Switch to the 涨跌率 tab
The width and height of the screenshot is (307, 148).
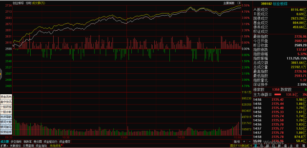click(27, 141)
